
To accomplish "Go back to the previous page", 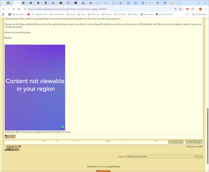I will click(x=4, y=9).
